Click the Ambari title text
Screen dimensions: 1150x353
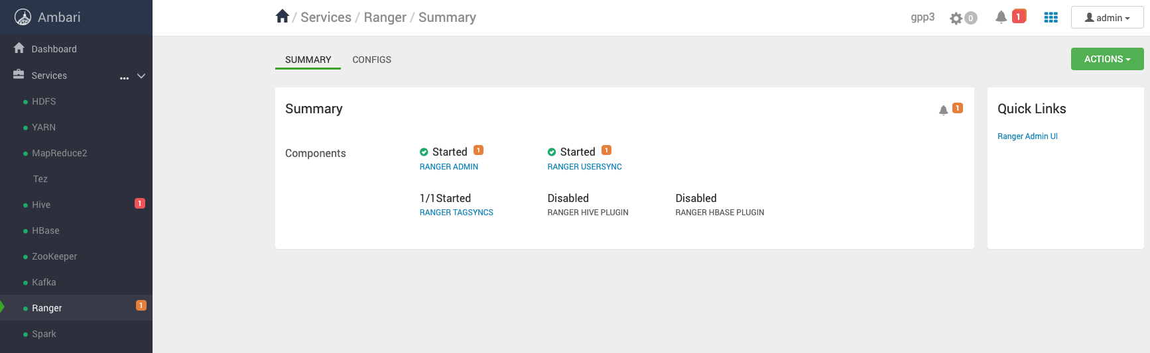click(59, 17)
